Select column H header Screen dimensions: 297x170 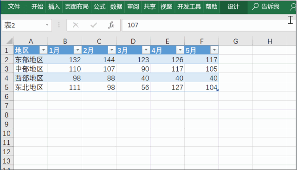click(270, 41)
